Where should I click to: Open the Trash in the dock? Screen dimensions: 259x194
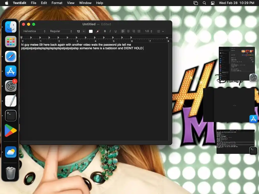[x=11, y=173]
